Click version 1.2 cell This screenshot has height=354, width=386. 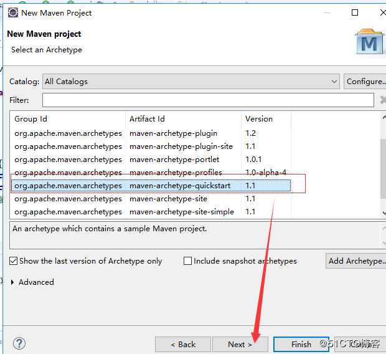coord(251,133)
